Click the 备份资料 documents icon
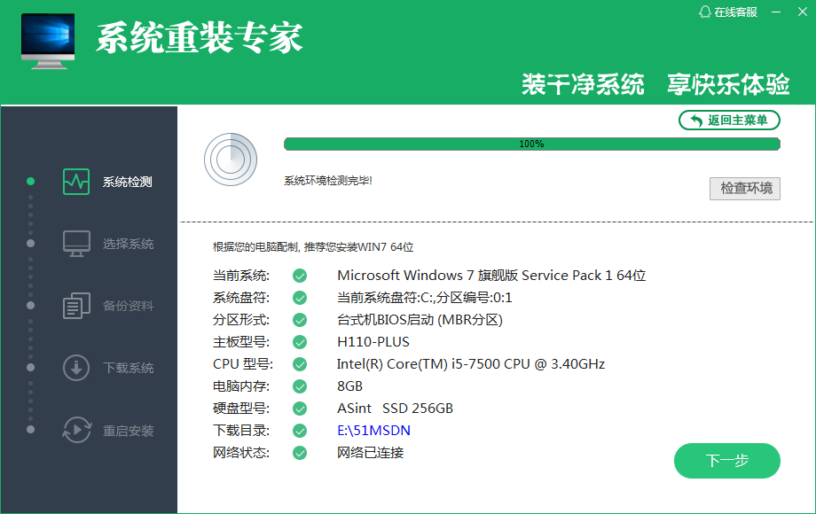This screenshot has width=816, height=514. coord(76,306)
